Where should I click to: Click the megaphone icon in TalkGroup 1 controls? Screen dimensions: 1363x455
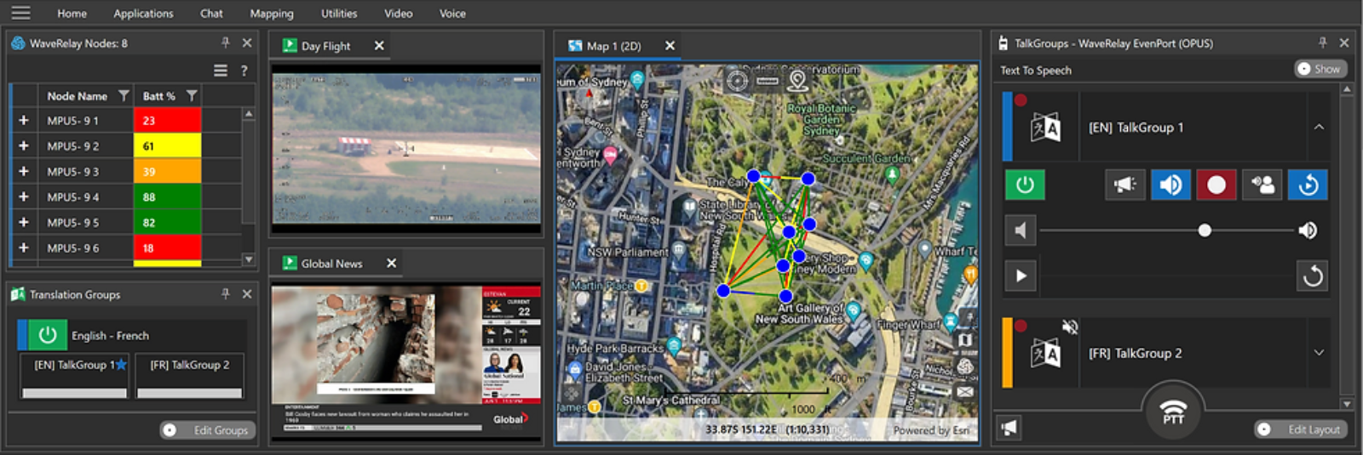tap(1124, 185)
